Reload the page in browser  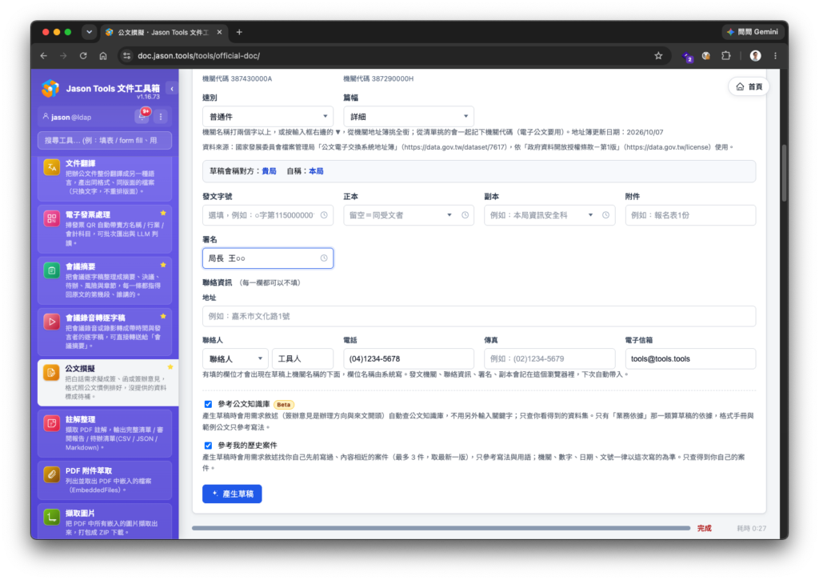tap(83, 56)
